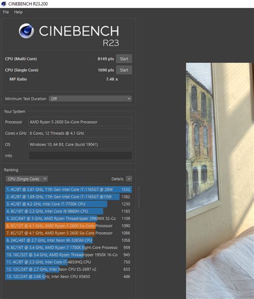This screenshot has width=254, height=299.
Task: Click the Cinebench R23 sphere logo
Action: coord(26,31)
